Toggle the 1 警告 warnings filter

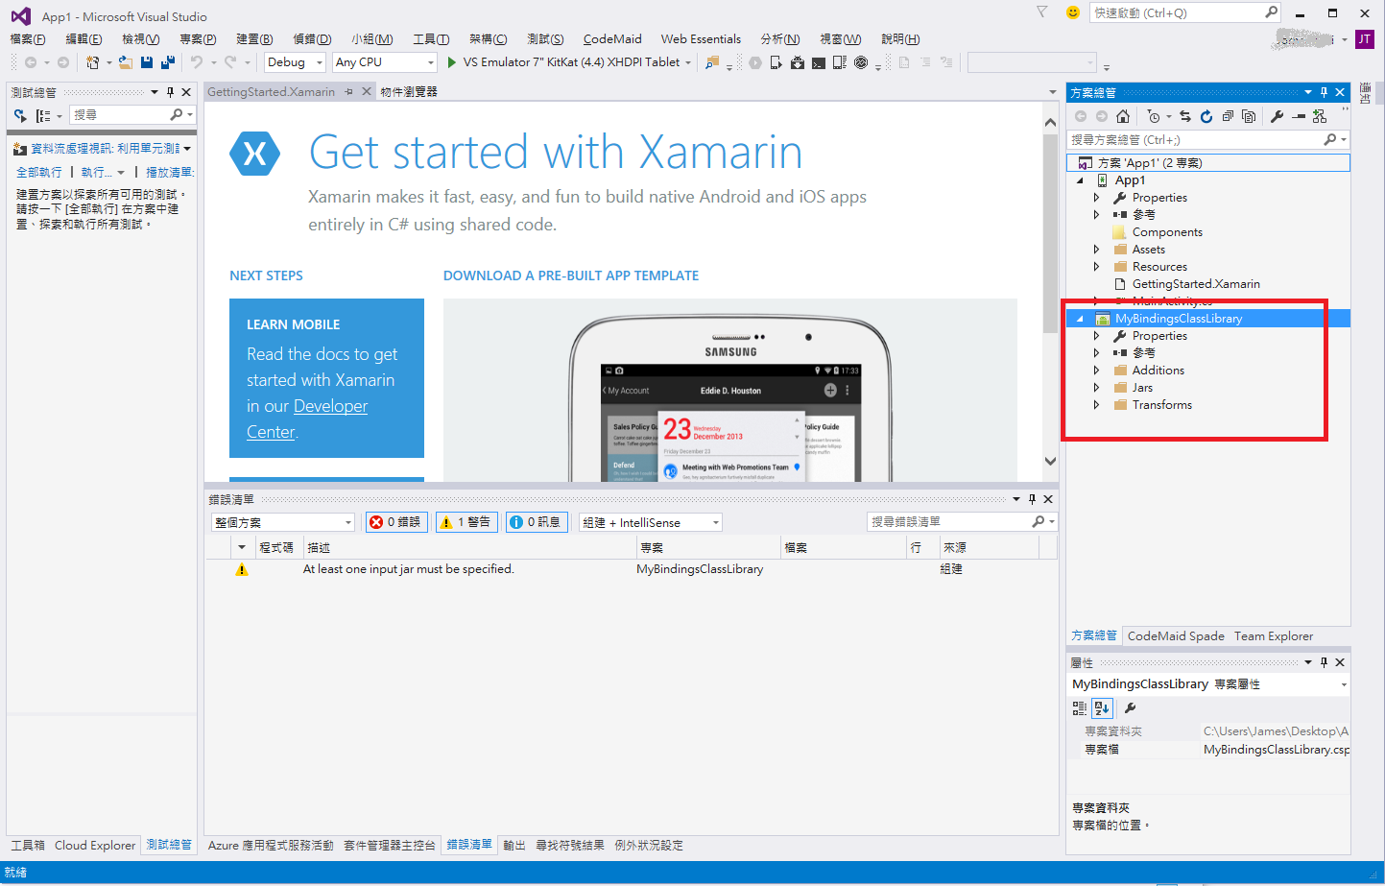466,522
